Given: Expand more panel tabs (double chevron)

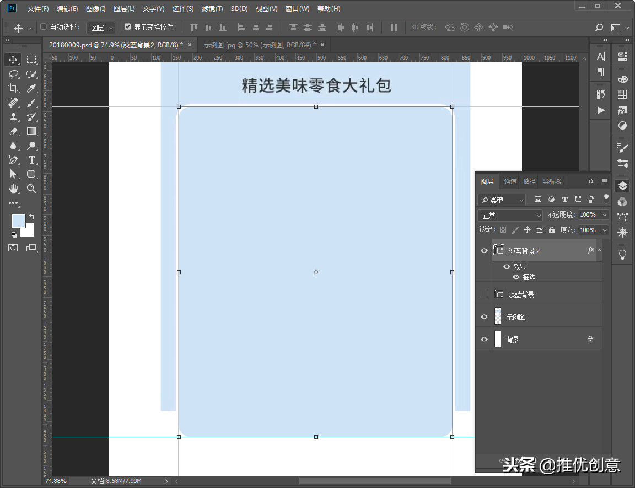Looking at the screenshot, I should (x=591, y=181).
